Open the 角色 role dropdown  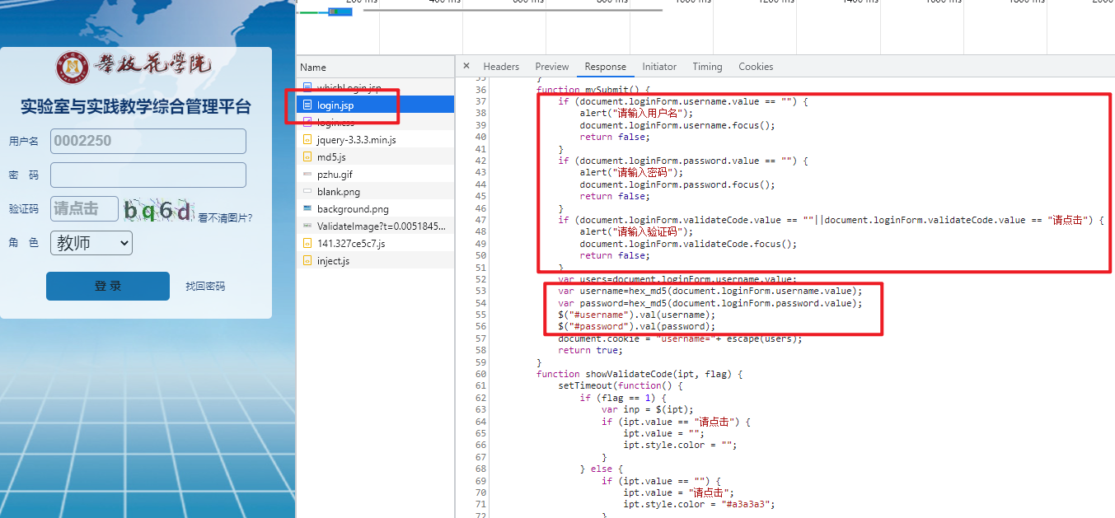[91, 243]
